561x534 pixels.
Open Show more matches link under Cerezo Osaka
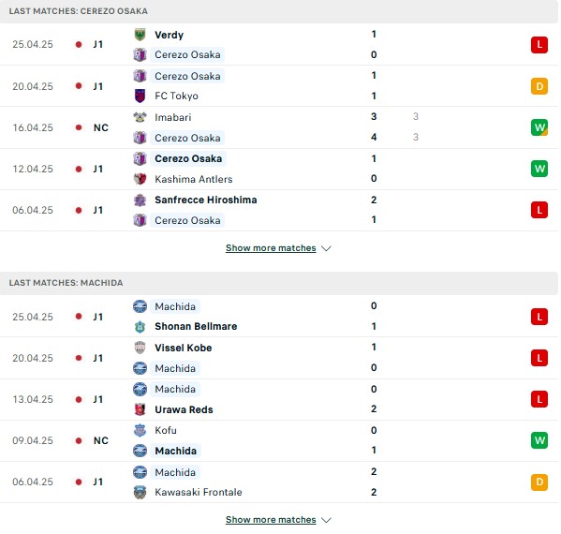click(271, 248)
